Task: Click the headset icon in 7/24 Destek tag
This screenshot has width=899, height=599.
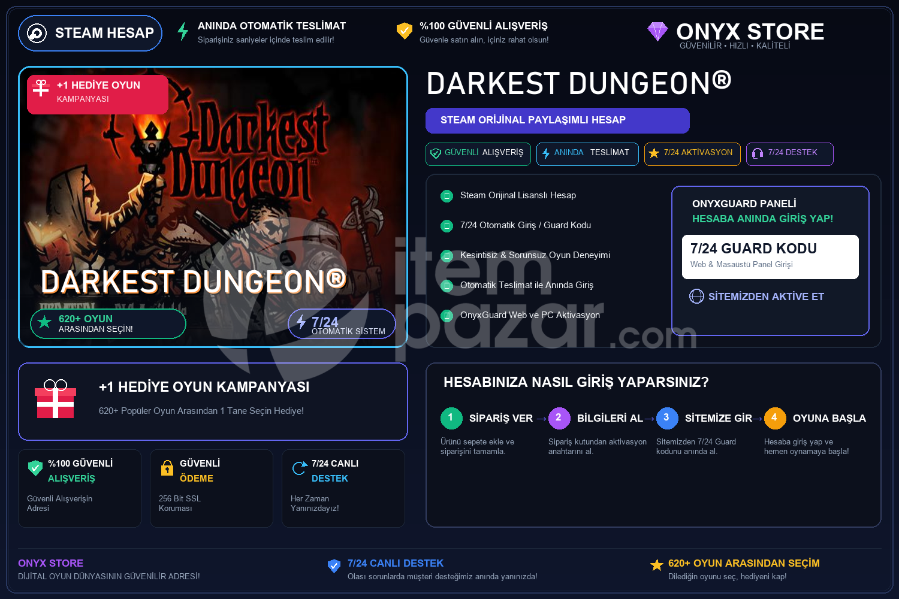Action: (x=758, y=153)
